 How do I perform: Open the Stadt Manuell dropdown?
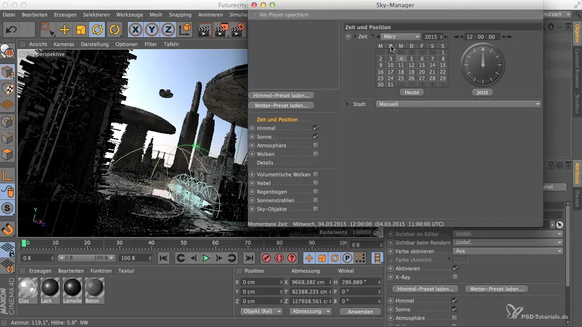[459, 104]
